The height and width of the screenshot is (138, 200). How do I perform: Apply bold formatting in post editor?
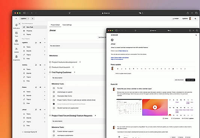tap(118, 69)
